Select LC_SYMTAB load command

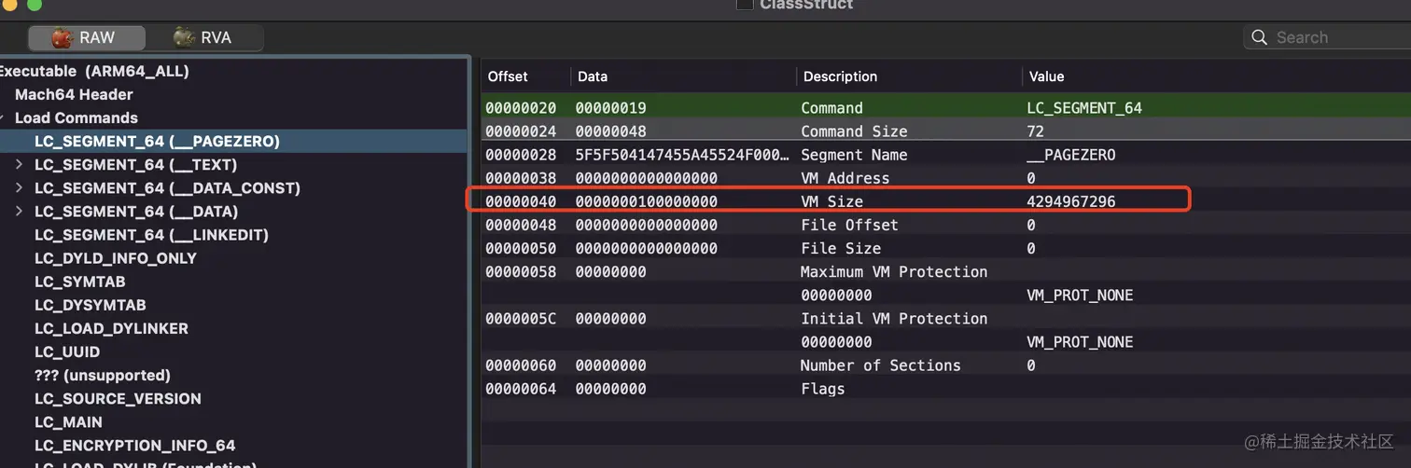pyautogui.click(x=80, y=282)
